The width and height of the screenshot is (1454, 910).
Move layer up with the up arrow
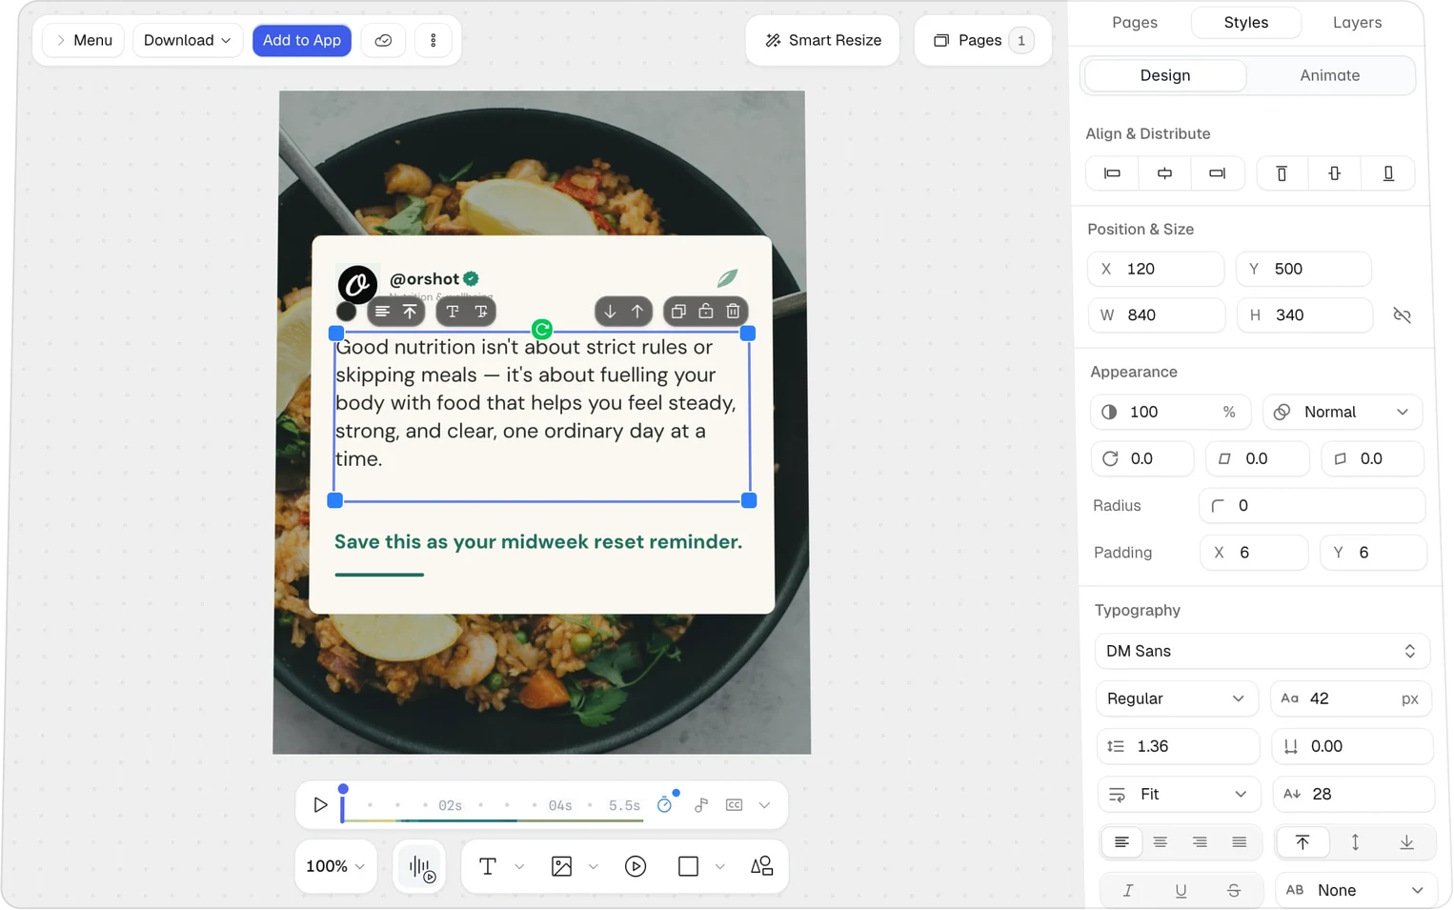(x=637, y=312)
